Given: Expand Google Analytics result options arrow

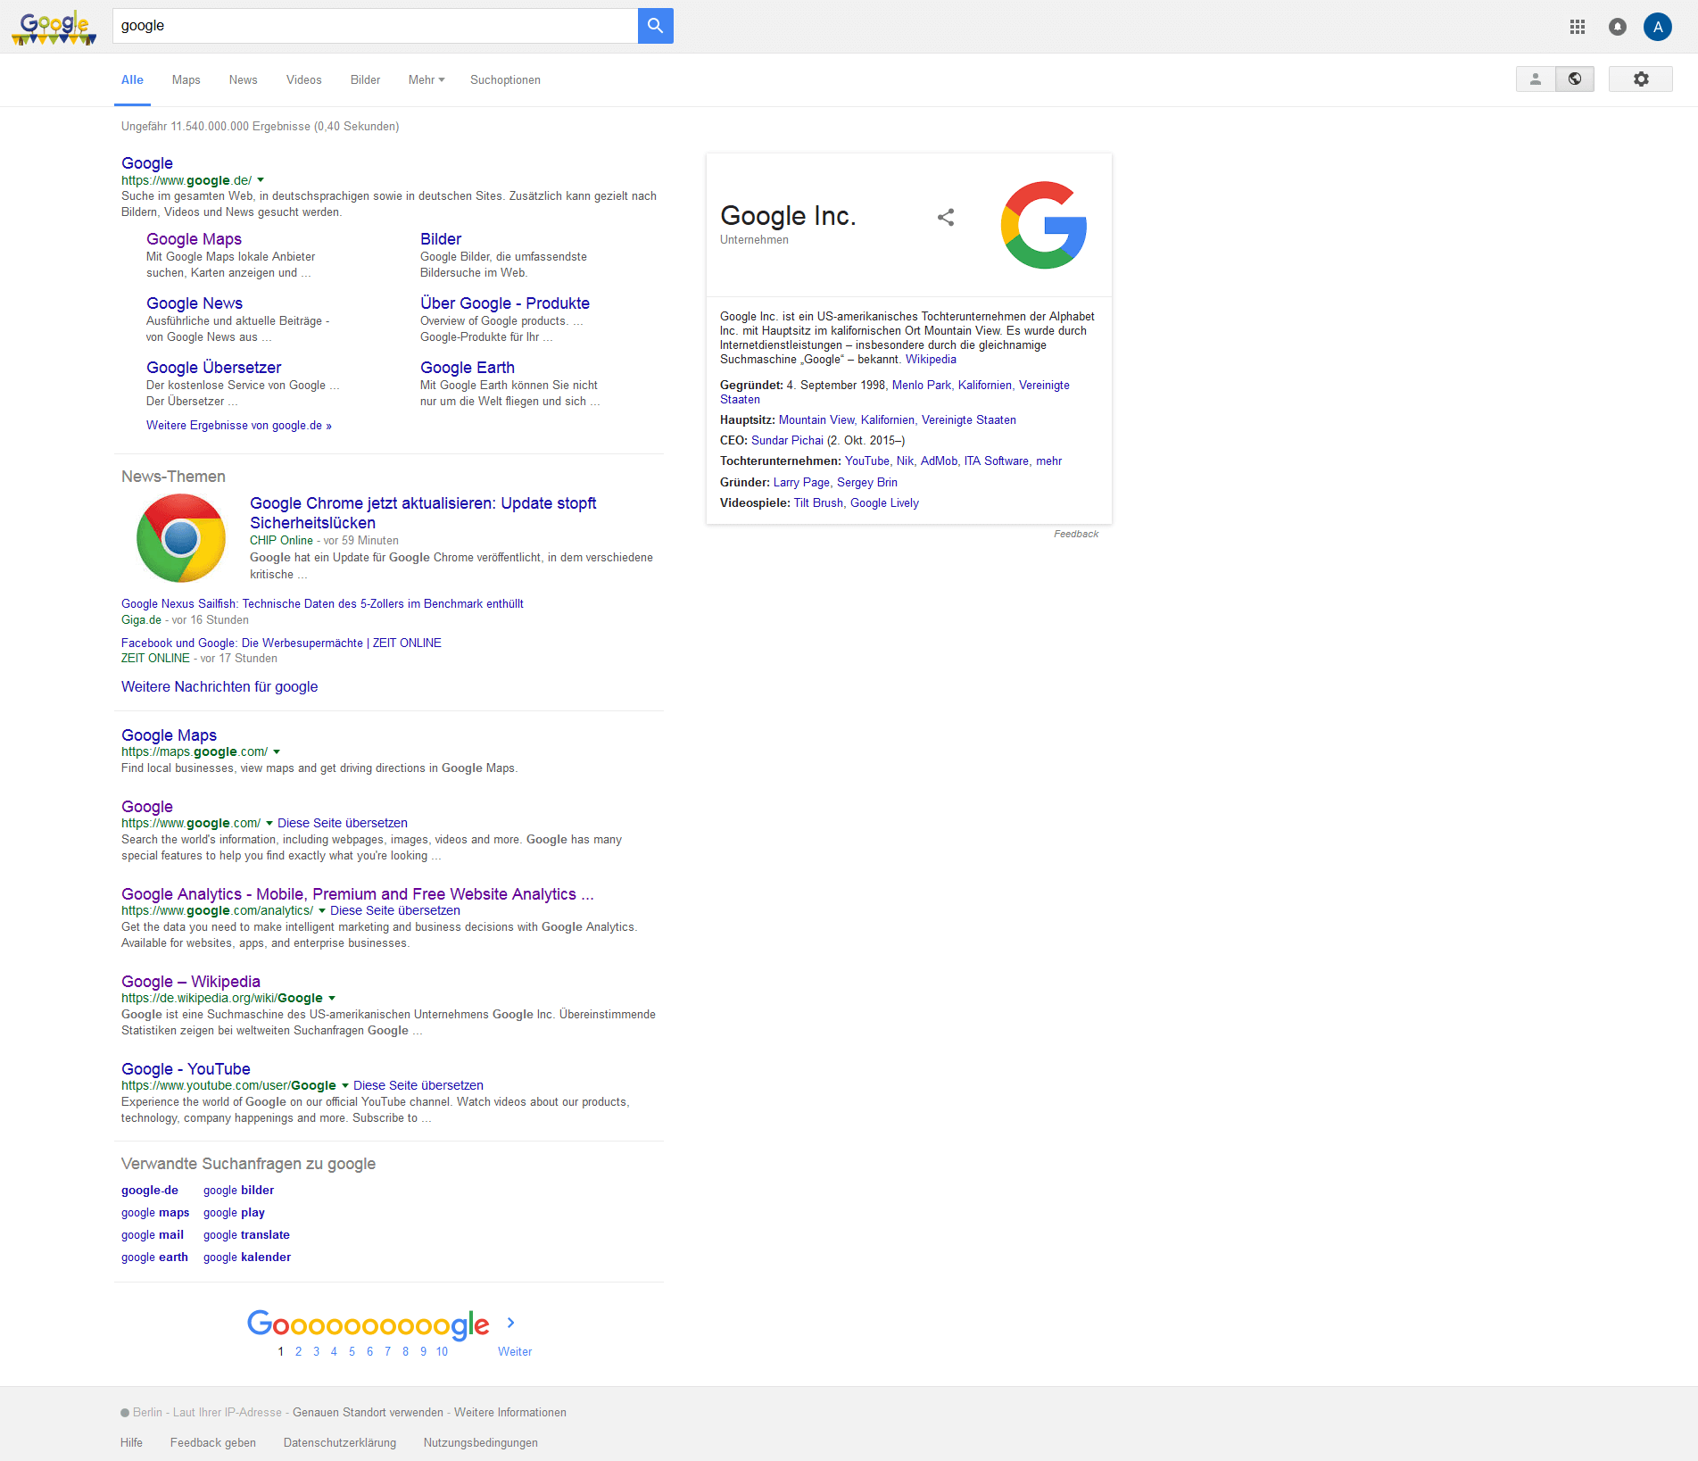Looking at the screenshot, I should pos(322,911).
